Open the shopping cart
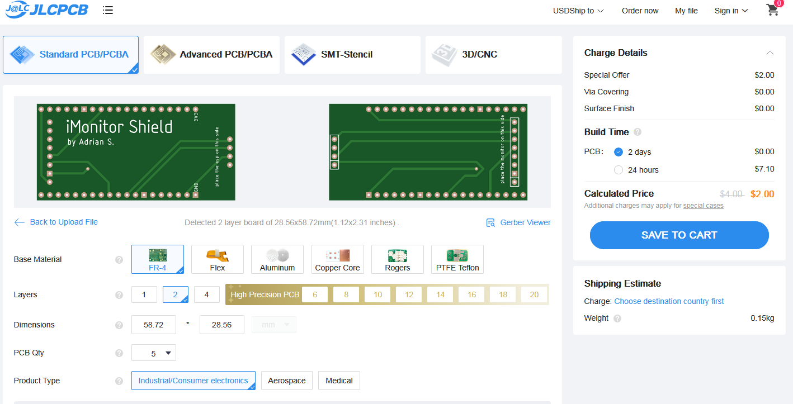Viewport: 793px width, 404px height. (x=772, y=10)
